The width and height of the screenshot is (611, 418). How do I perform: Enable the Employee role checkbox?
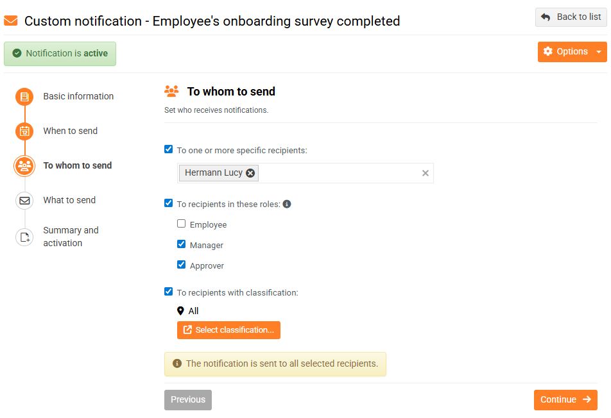(182, 224)
